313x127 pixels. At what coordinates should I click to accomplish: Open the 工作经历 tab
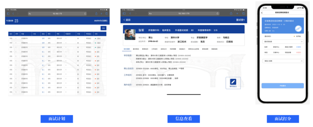coord(154,49)
